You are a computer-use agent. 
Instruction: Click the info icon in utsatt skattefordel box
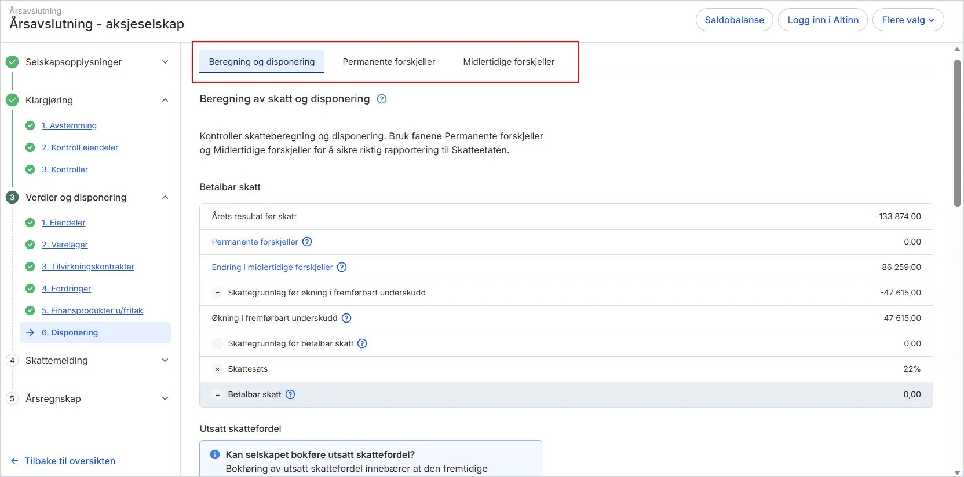(x=214, y=454)
